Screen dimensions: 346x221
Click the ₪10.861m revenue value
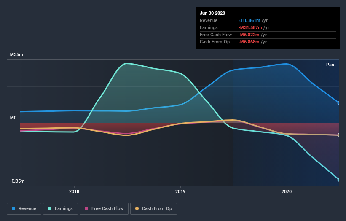249,20
